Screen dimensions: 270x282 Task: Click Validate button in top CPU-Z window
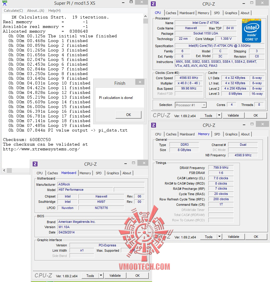233,115
